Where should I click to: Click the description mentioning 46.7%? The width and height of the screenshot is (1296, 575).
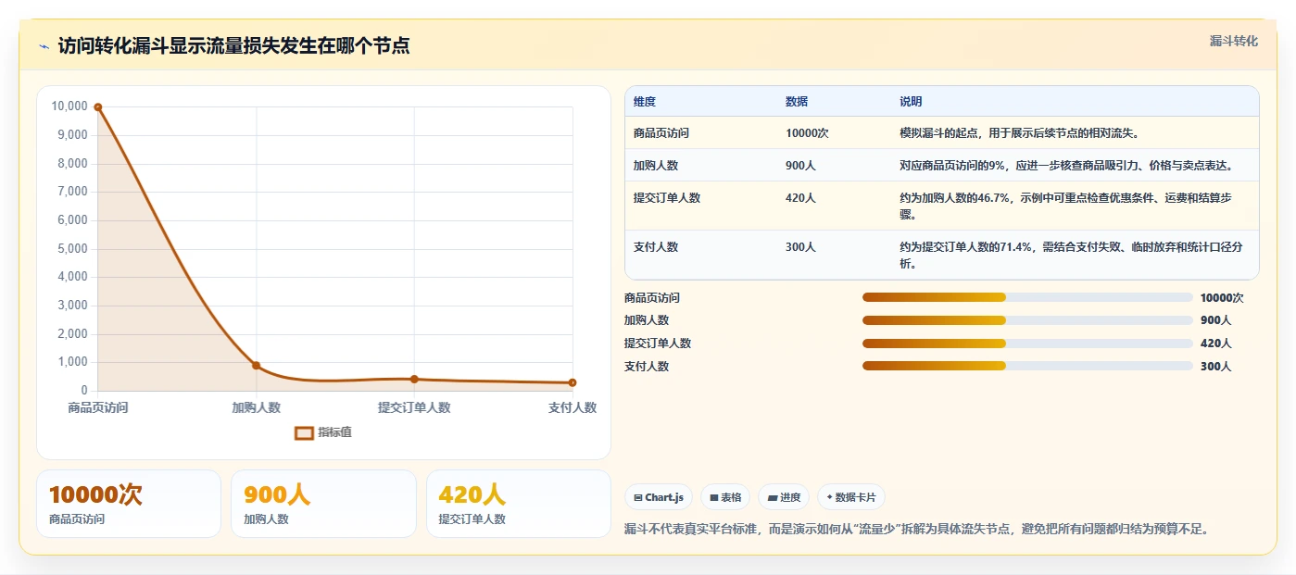[1065, 206]
